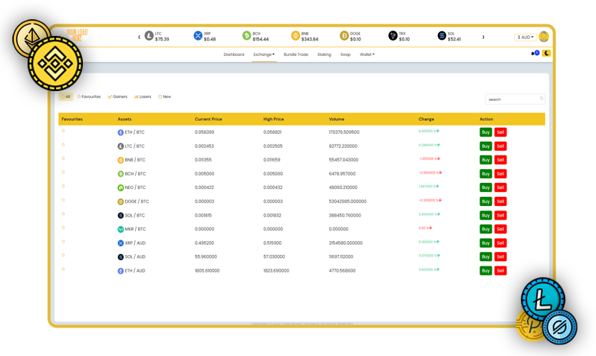Screen dimensions: 596x356
Task: Open the notifications bell icon
Action: 534,54
